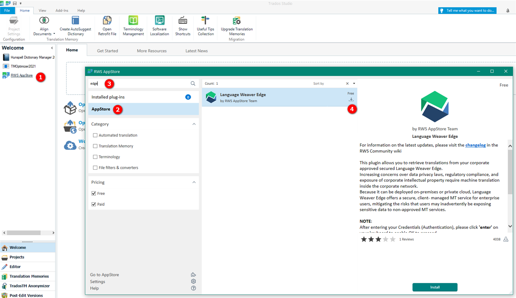The image size is (516, 298).
Task: Collapse the Pricing section
Action: click(193, 182)
